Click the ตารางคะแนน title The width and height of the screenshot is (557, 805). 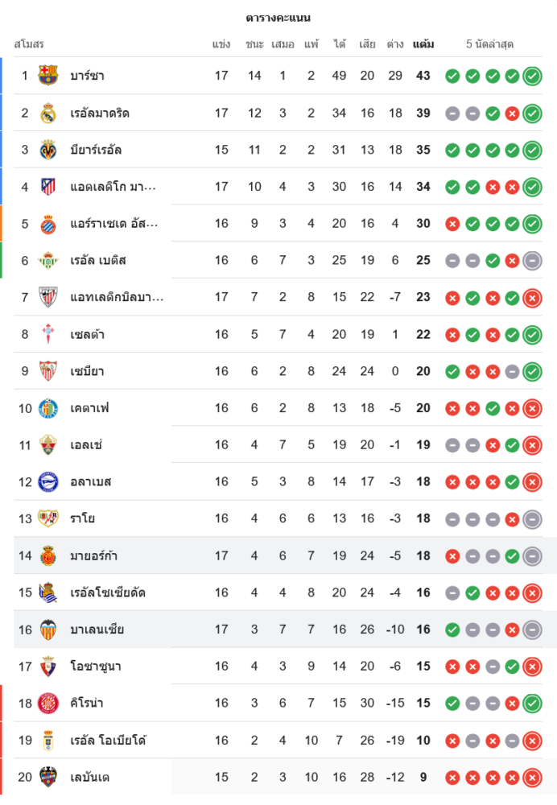[278, 18]
